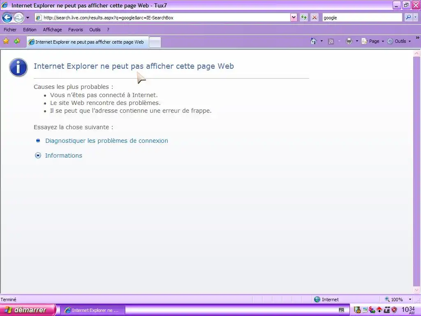Open the Outils menu in menu bar

tap(95, 30)
